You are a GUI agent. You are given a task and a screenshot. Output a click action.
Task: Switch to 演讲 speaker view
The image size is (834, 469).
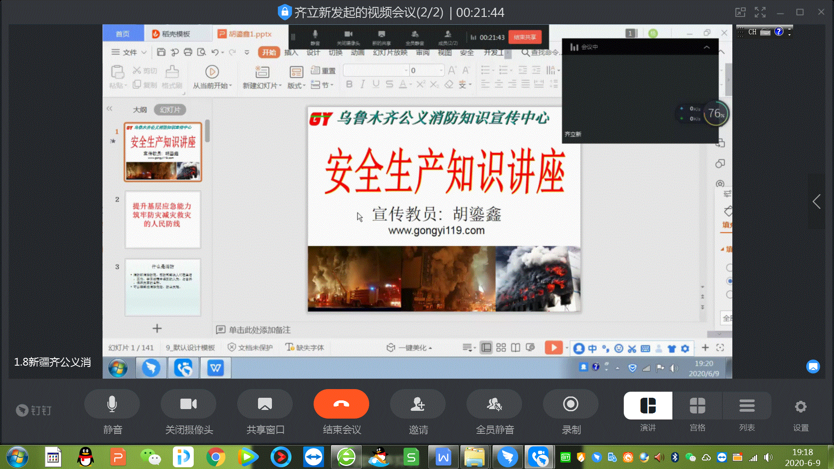(x=648, y=406)
